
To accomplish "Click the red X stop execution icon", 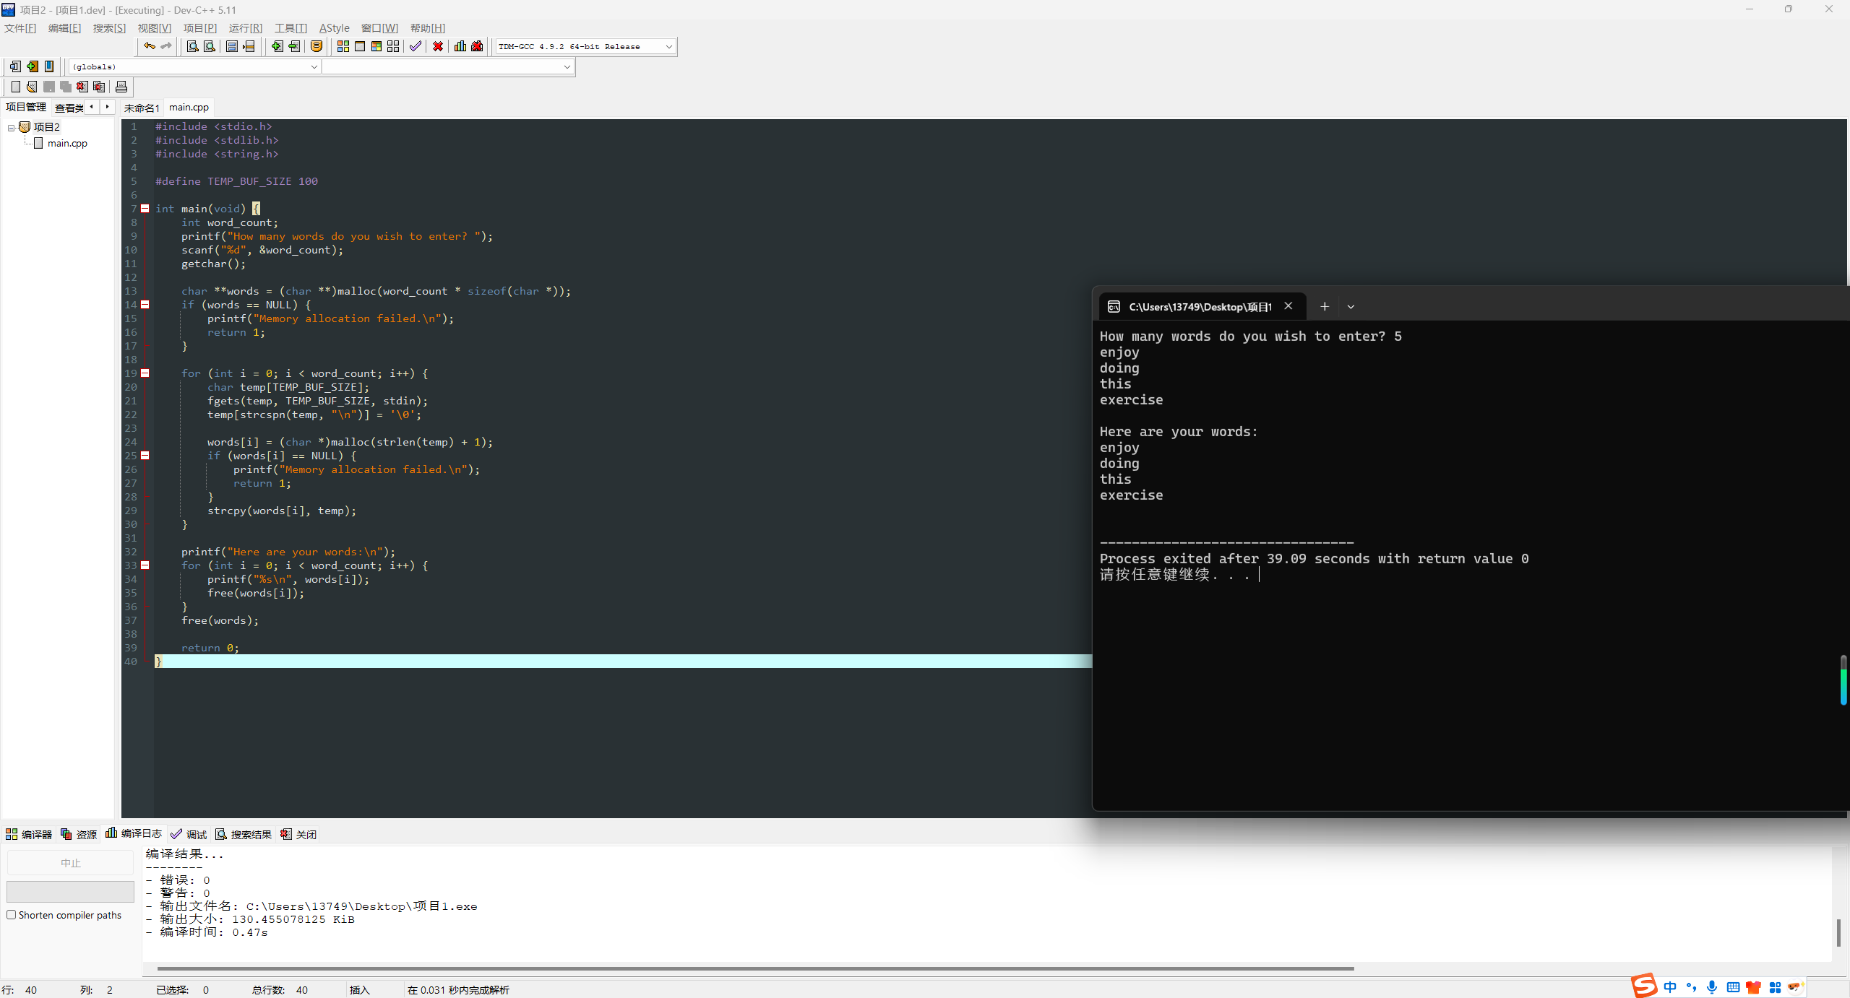I will (x=438, y=46).
